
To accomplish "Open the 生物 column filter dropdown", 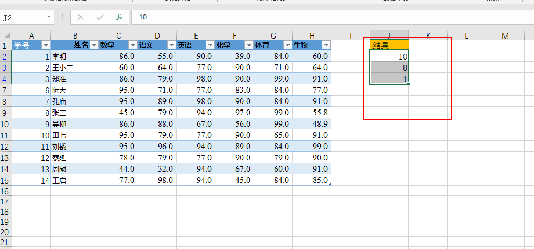I will (326, 45).
